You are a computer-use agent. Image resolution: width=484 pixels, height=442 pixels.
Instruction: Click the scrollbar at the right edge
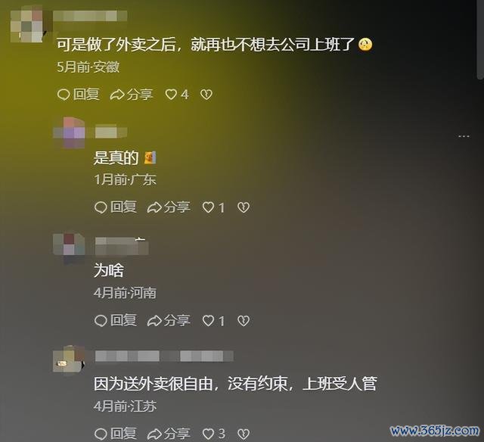(x=480, y=39)
